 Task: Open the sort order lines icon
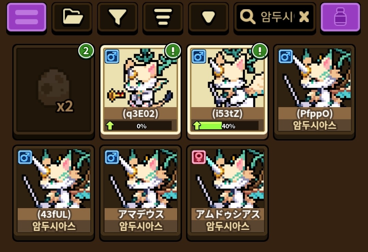[x=163, y=17]
